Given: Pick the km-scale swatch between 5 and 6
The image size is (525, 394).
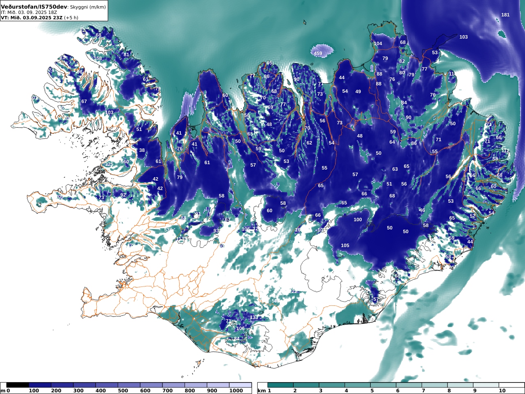Looking at the screenshot, I should click(x=383, y=385).
